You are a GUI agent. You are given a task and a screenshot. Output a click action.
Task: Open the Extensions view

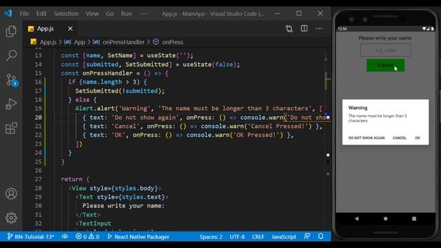tap(11, 128)
